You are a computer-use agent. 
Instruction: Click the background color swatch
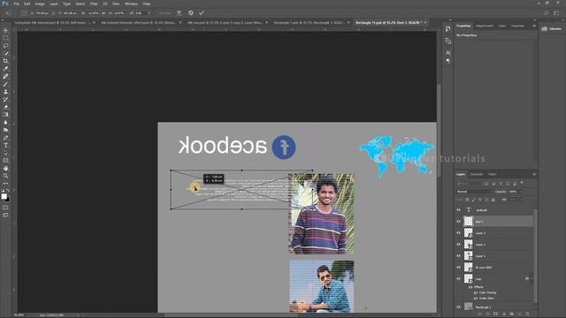(8, 200)
